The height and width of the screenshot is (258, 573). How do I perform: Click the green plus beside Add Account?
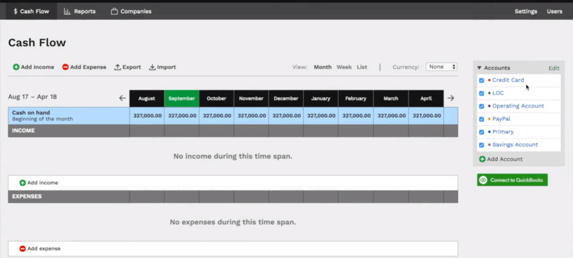tap(482, 159)
